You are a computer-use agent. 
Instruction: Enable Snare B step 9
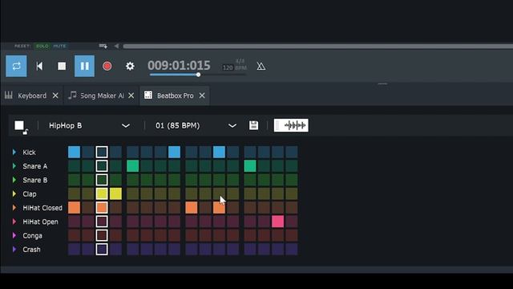tap(192, 180)
